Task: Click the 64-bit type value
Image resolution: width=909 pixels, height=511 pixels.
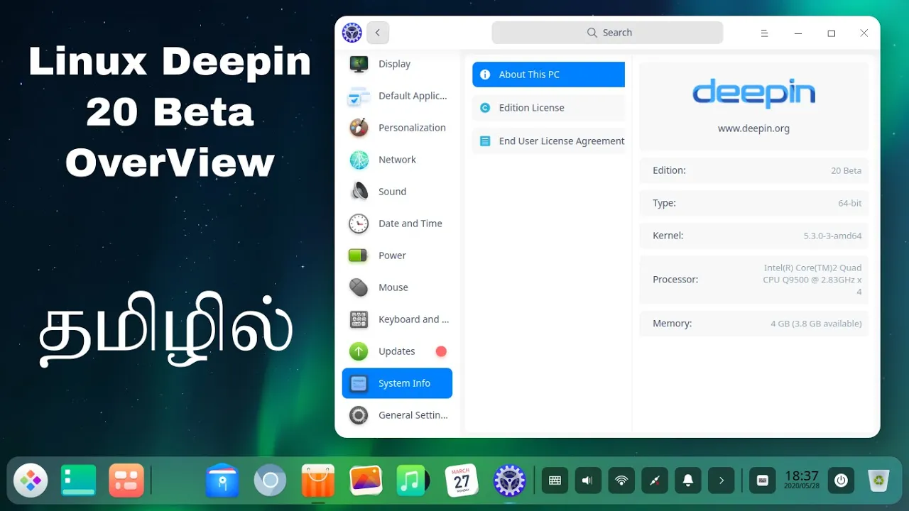Action: tap(849, 203)
